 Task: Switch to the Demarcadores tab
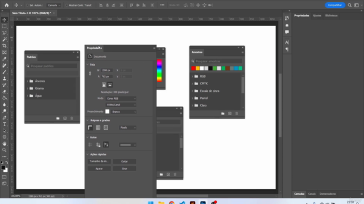(328, 194)
